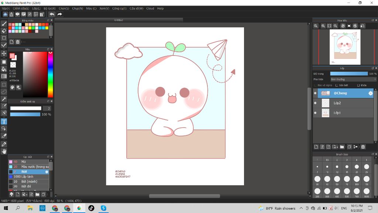The image size is (378, 213).
Task: Select the rectangular Select tool
Action: point(4,85)
